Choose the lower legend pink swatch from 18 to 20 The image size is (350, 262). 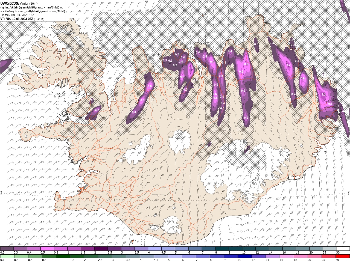[301, 256]
